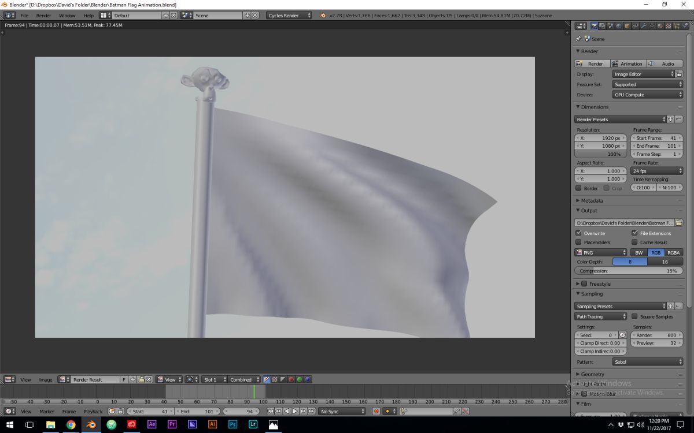Image resolution: width=694 pixels, height=433 pixels.
Task: Open the PNG file format dropdown
Action: [x=601, y=252]
